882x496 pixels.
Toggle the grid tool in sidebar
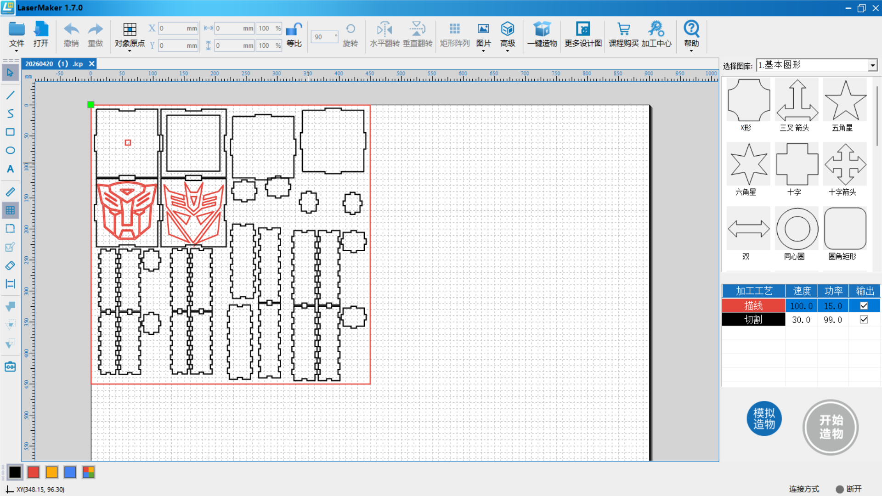pyautogui.click(x=10, y=210)
